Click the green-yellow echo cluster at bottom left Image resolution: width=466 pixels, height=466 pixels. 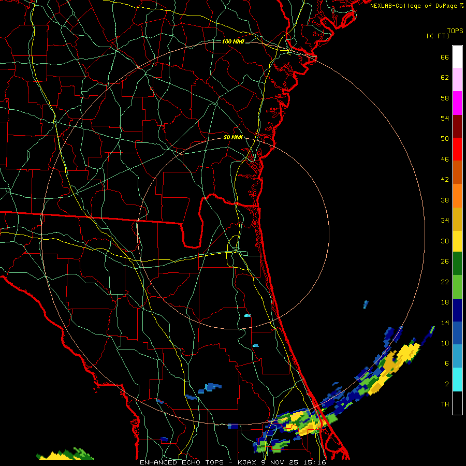(65, 454)
